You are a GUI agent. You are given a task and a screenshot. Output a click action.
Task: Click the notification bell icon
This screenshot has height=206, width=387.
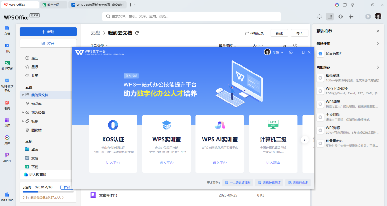tap(320, 16)
